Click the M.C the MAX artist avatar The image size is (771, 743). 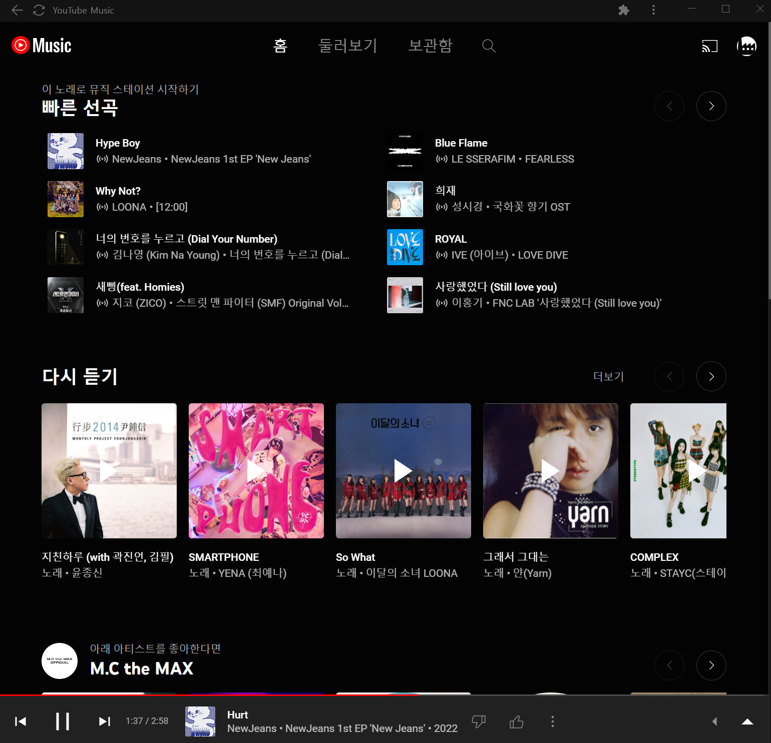point(60,661)
